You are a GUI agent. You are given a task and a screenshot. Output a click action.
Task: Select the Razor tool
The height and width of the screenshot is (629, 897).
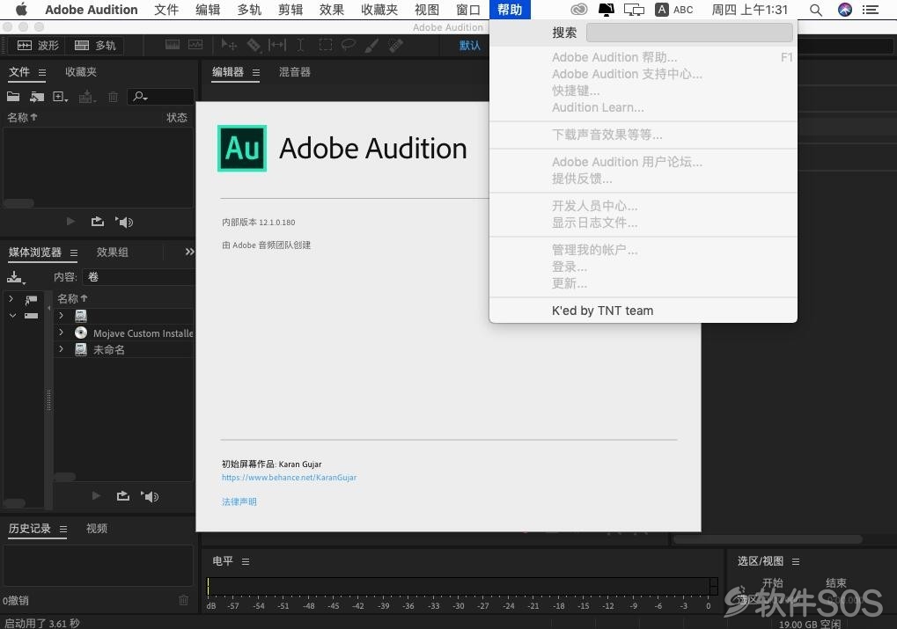(x=254, y=45)
